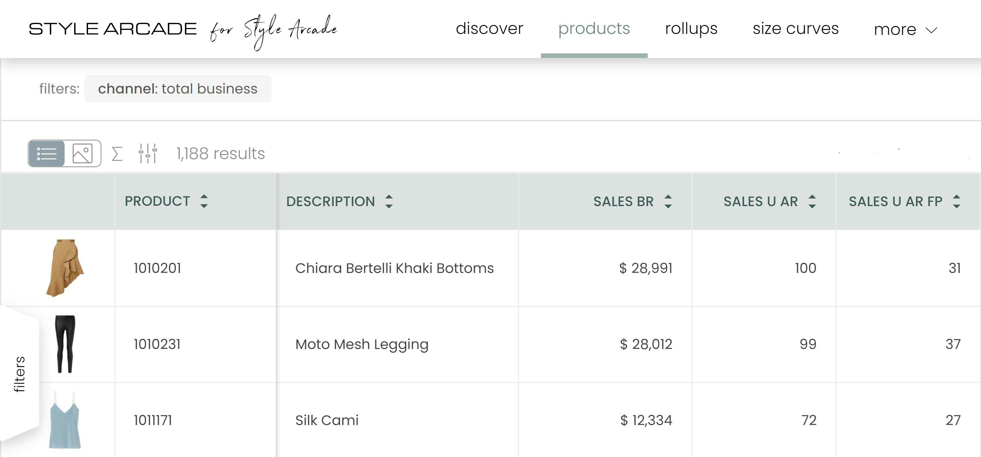981x457 pixels.
Task: Go to the discover tab
Action: pyautogui.click(x=490, y=29)
